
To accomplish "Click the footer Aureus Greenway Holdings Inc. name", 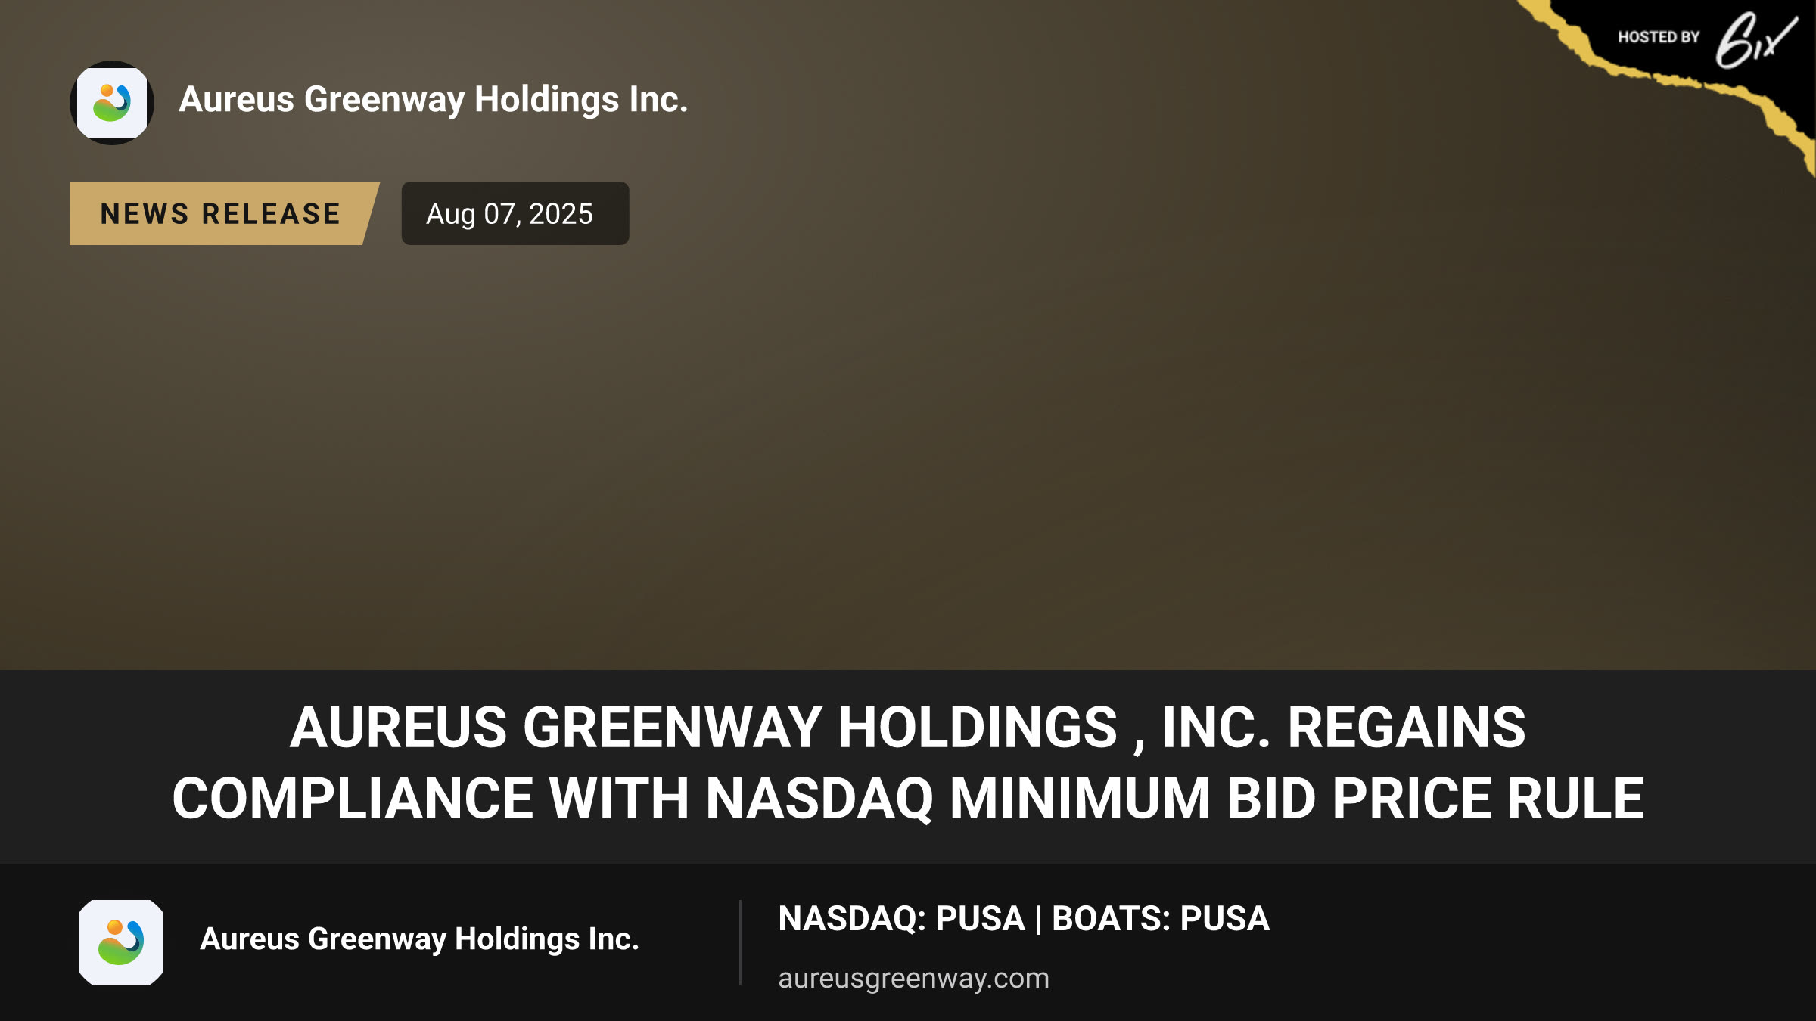I will (x=419, y=939).
